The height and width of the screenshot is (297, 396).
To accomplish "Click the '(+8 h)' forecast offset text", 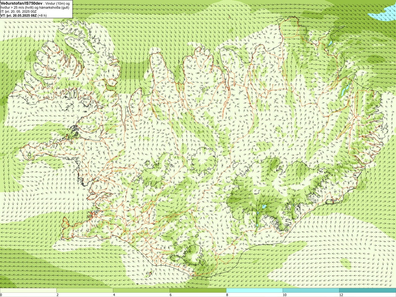I will pos(42,15).
